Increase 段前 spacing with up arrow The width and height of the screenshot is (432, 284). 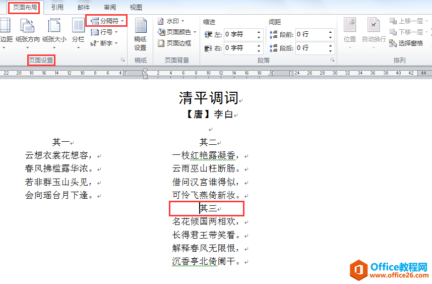330,32
